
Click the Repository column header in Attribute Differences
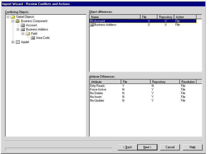click(165, 82)
